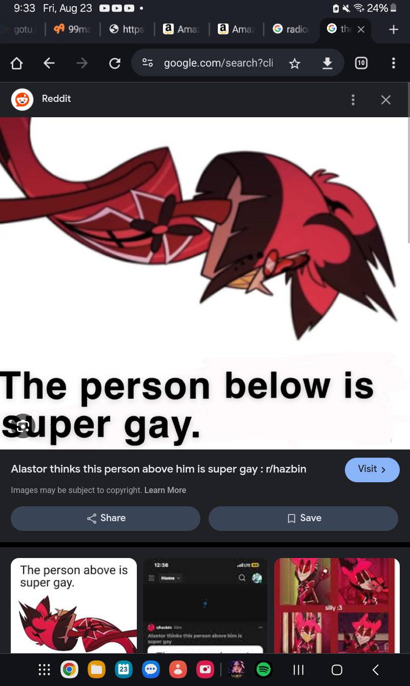Launch Spotify from the taskbar
Viewport: 410px width, 686px height.
pyautogui.click(x=263, y=669)
